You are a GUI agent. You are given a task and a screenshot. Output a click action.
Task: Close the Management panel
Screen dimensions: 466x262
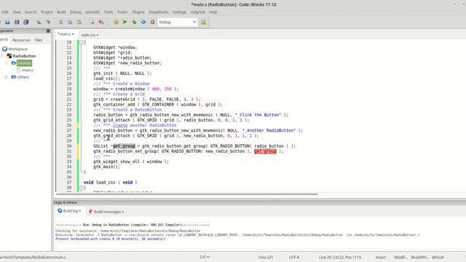point(48,31)
